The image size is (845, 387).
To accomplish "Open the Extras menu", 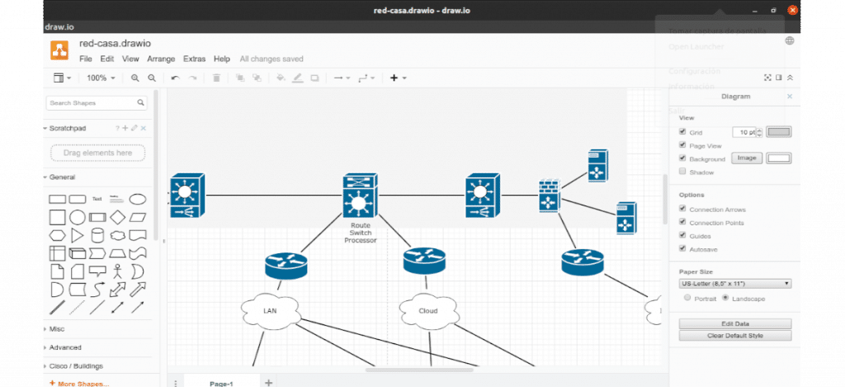I will click(195, 59).
